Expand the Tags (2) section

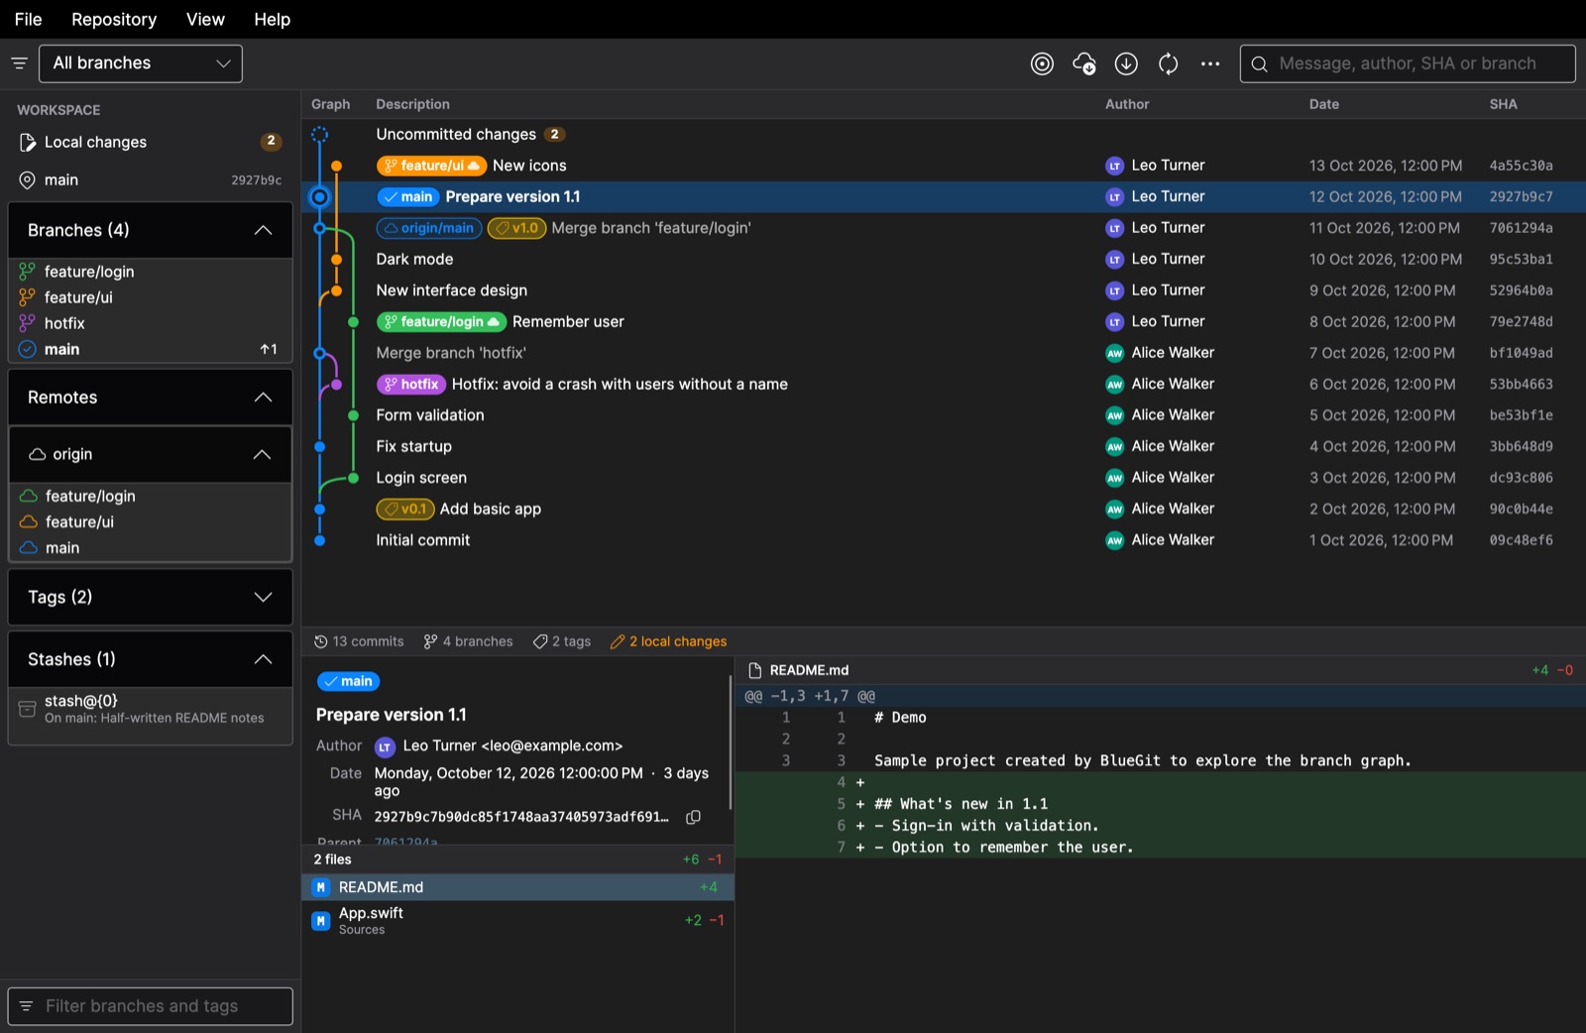pos(151,597)
